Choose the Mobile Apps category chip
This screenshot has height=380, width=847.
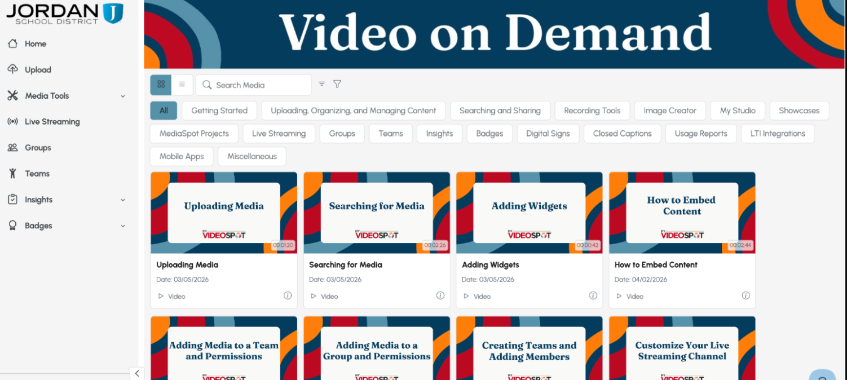[x=182, y=156]
